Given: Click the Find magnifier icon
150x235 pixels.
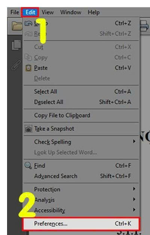Looking at the screenshot, I should point(28,166).
